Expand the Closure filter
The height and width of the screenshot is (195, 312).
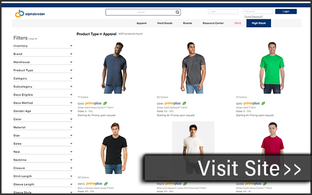pos(43,168)
